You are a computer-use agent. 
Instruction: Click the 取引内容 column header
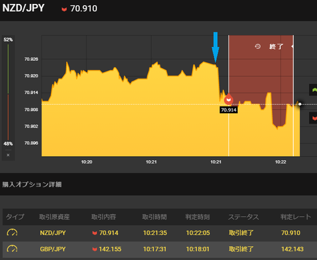(104, 217)
